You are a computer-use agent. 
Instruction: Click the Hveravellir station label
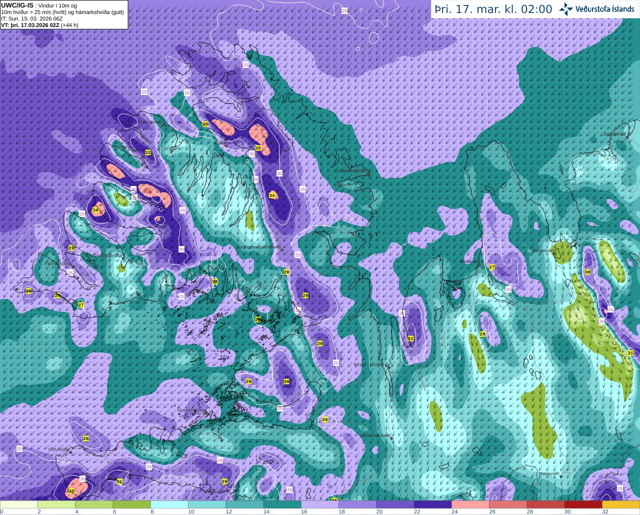(x=549, y=472)
